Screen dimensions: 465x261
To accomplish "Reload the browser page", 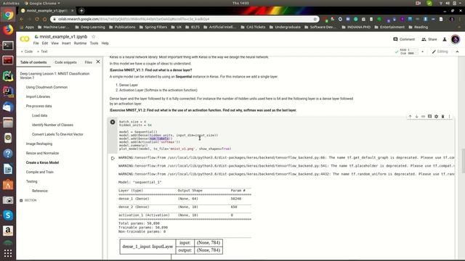I will [x=37, y=19].
